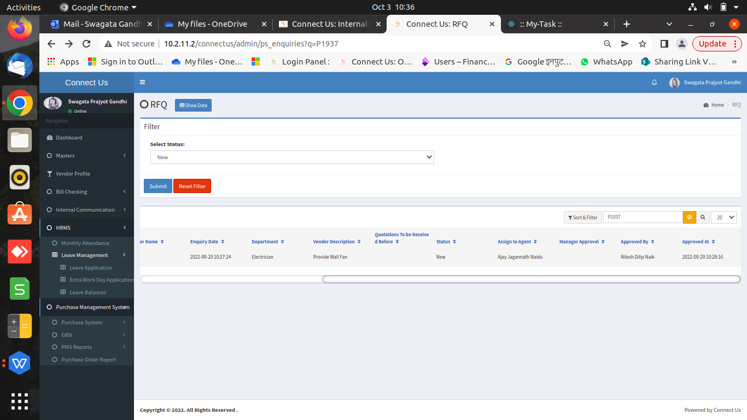The width and height of the screenshot is (747, 420).
Task: Sort by Assign to Agent column
Action: click(x=517, y=242)
